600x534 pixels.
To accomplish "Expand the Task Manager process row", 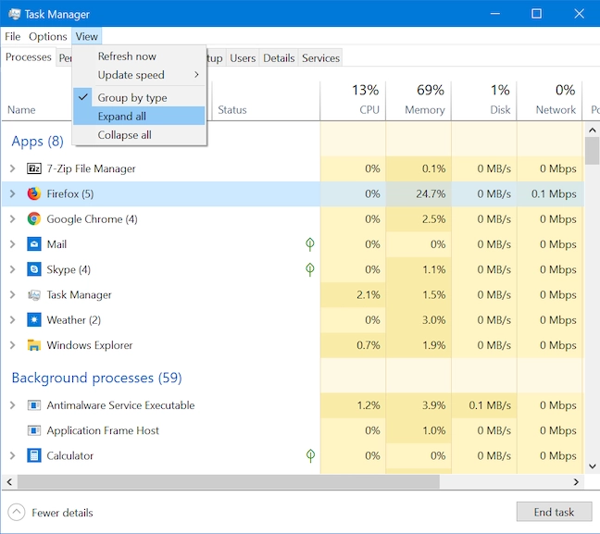I will (12, 295).
